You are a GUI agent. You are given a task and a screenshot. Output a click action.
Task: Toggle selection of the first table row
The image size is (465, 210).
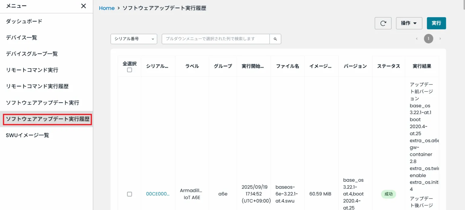pyautogui.click(x=130, y=194)
